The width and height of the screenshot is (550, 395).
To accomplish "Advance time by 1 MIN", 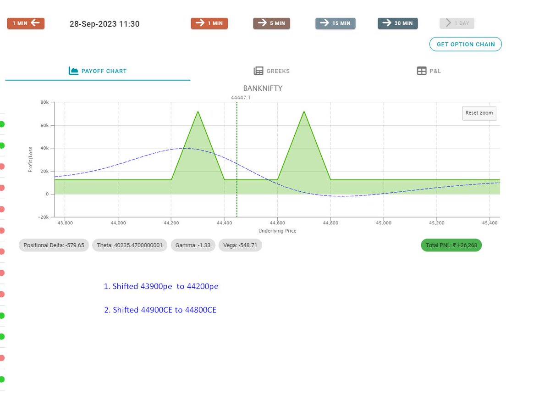I will point(209,23).
